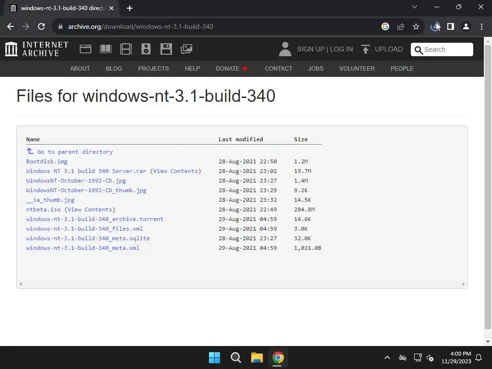492x369 pixels.
Task: Open the Images icon in the header
Action: coord(186,49)
